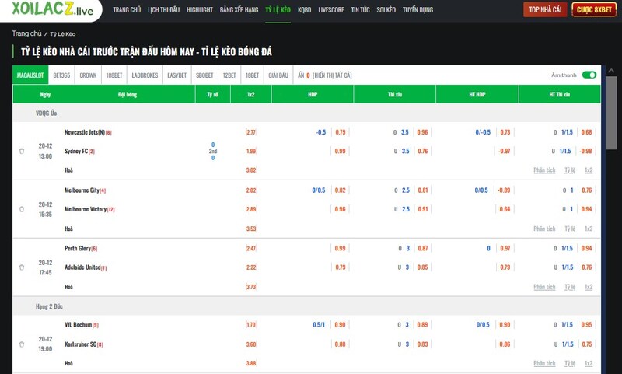Toggle the Âm thanh sound switch
The height and width of the screenshot is (374, 622).
pos(589,75)
